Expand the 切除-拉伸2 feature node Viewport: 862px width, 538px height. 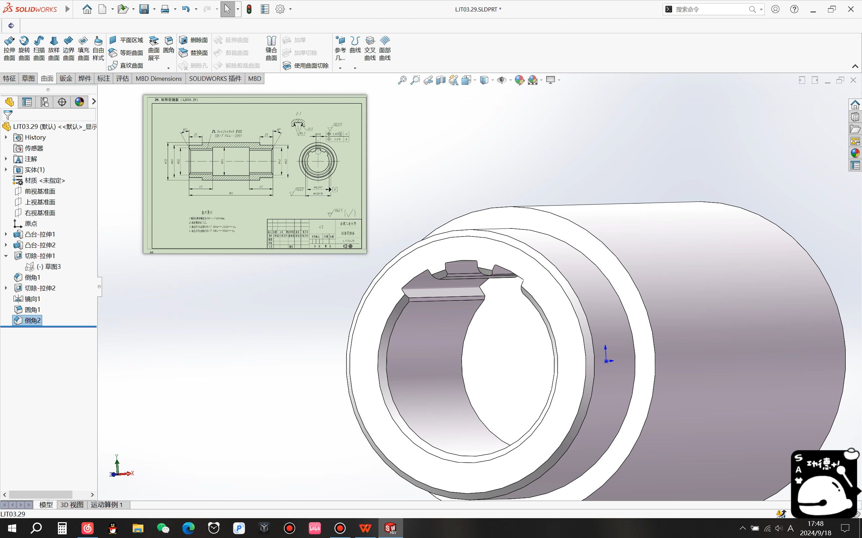click(x=5, y=288)
